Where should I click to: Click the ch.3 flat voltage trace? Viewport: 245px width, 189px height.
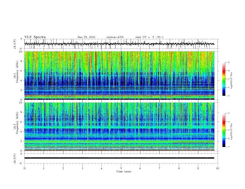click(x=119, y=158)
